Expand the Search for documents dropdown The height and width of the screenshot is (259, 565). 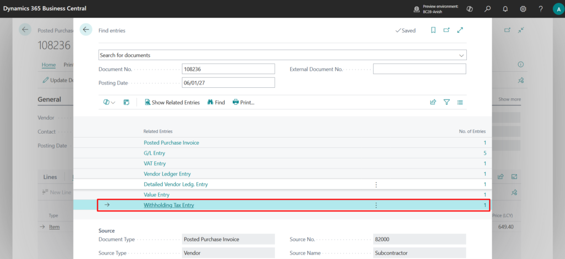pos(461,55)
